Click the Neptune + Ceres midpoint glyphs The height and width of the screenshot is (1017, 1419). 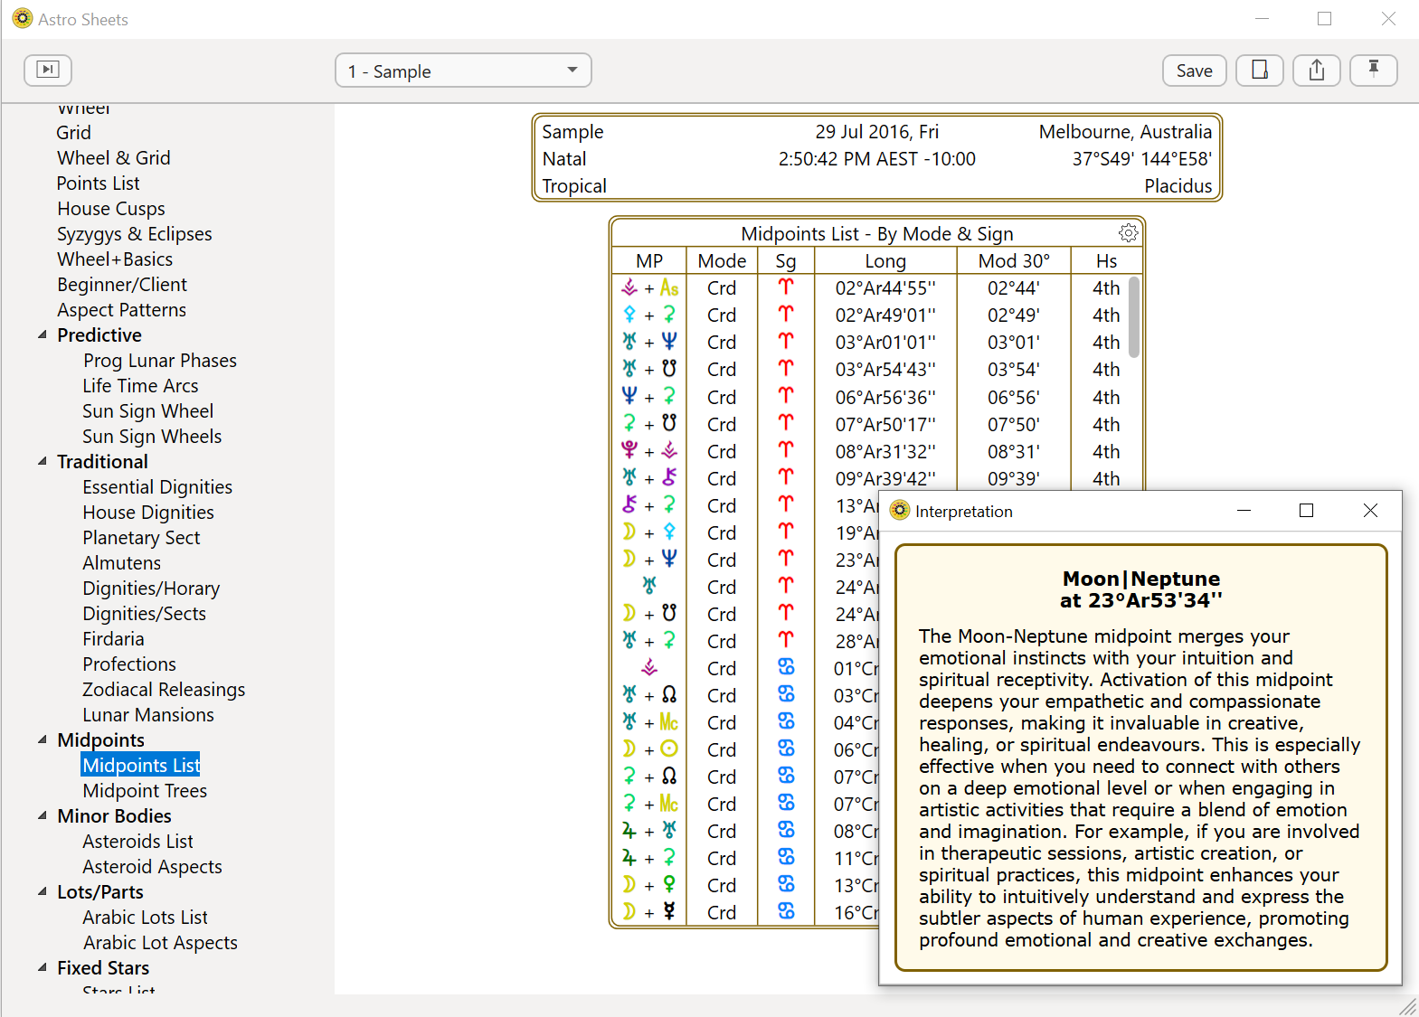click(x=649, y=396)
